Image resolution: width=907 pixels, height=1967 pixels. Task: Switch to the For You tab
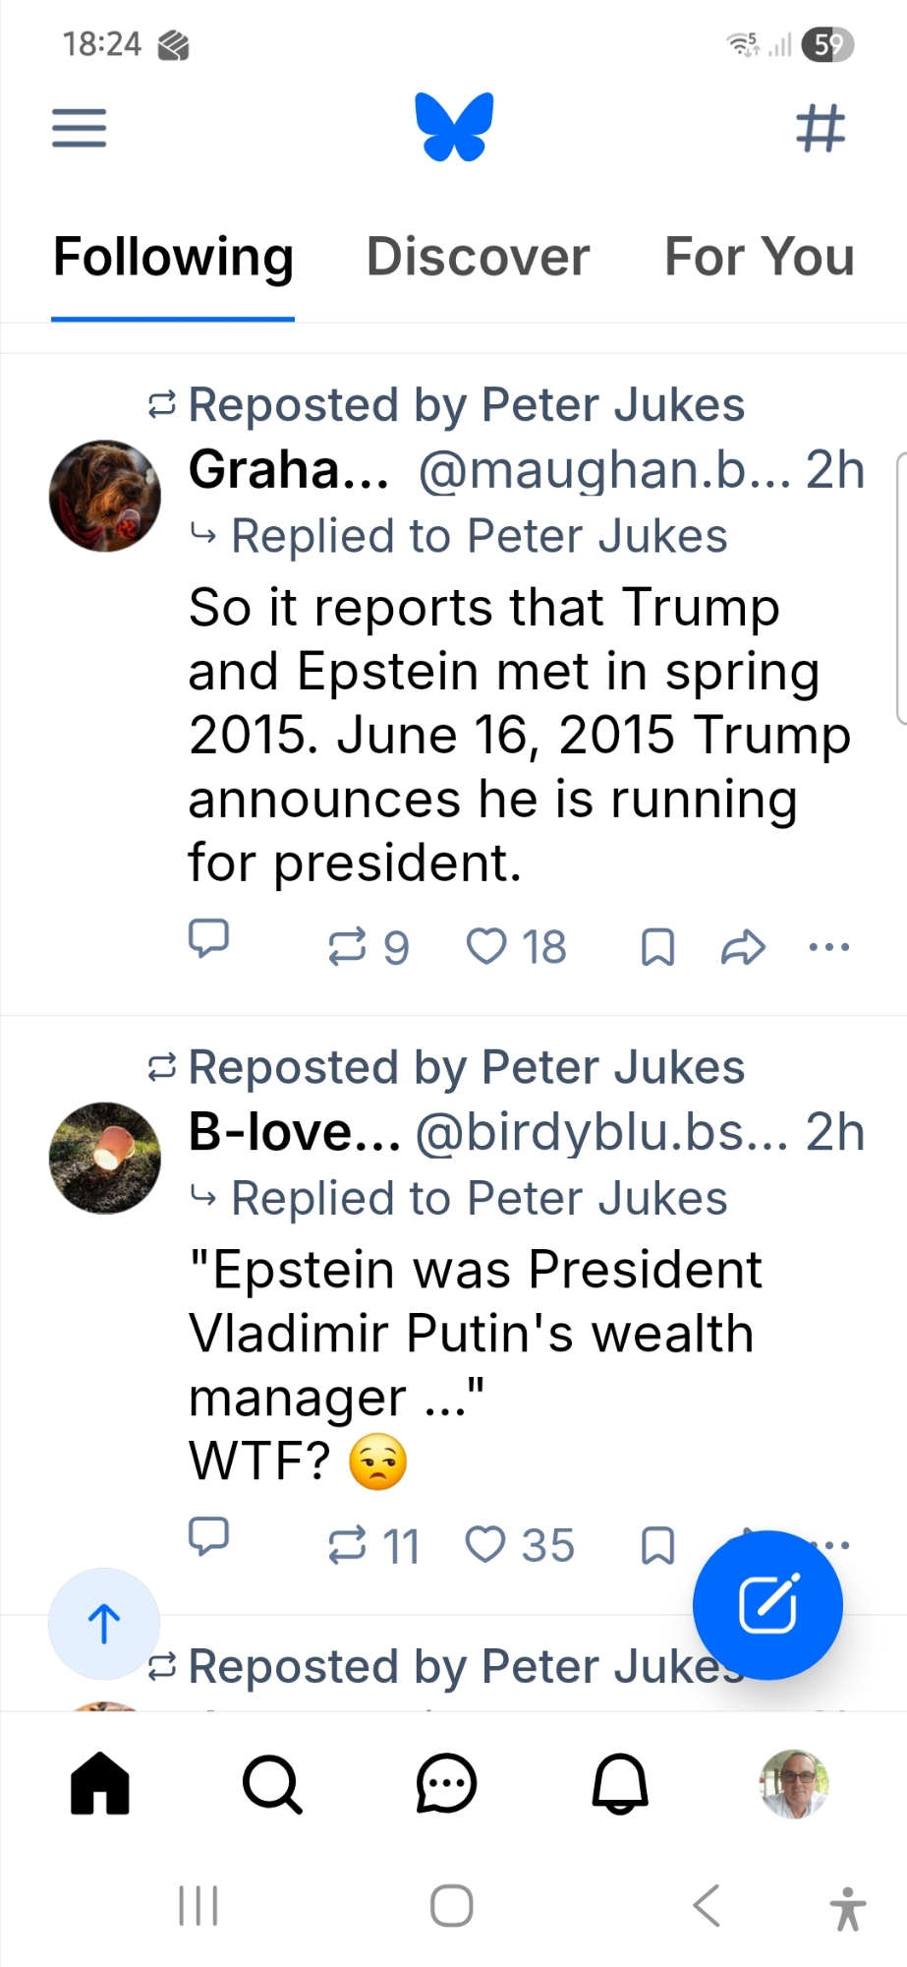click(759, 257)
